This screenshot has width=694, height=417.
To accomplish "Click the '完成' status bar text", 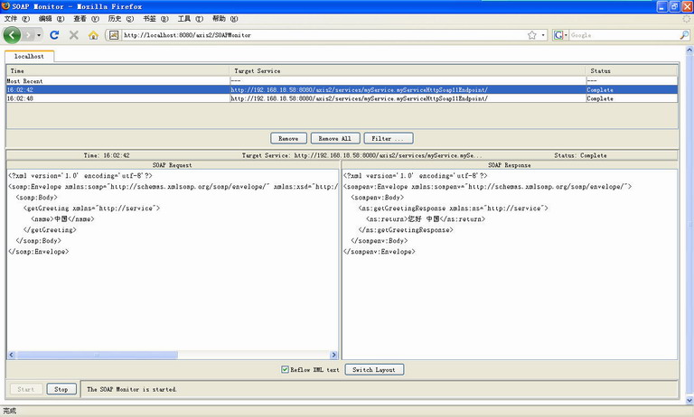I will click(x=10, y=411).
